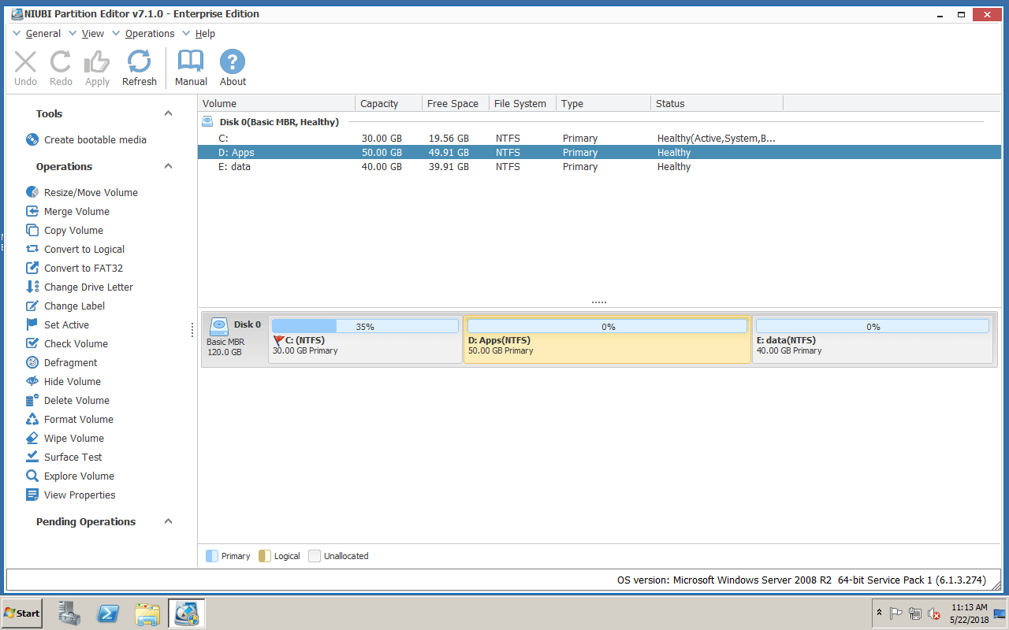1009x630 pixels.
Task: Select C: (NTFS) partition block in disk map
Action: 366,339
